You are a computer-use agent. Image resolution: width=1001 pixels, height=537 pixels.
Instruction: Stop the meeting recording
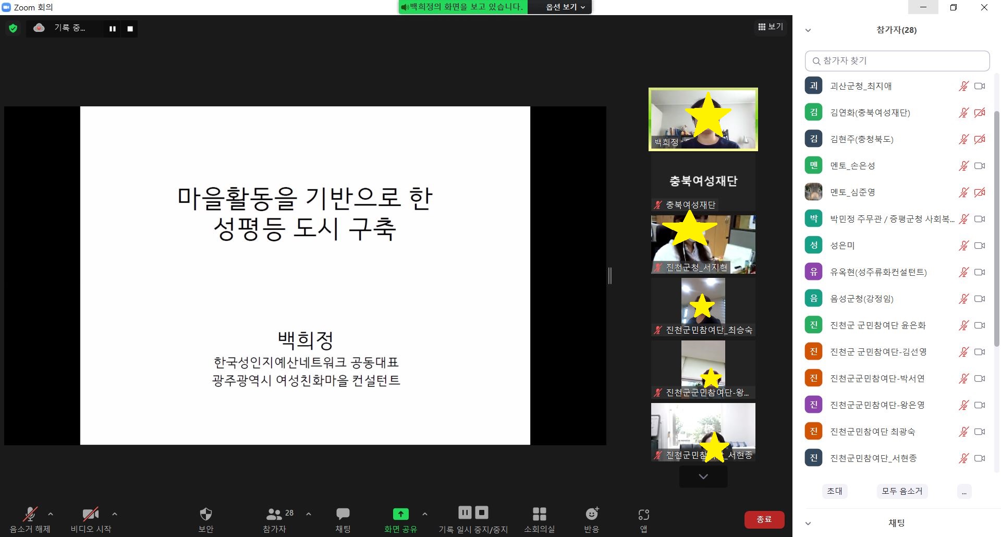pyautogui.click(x=129, y=29)
